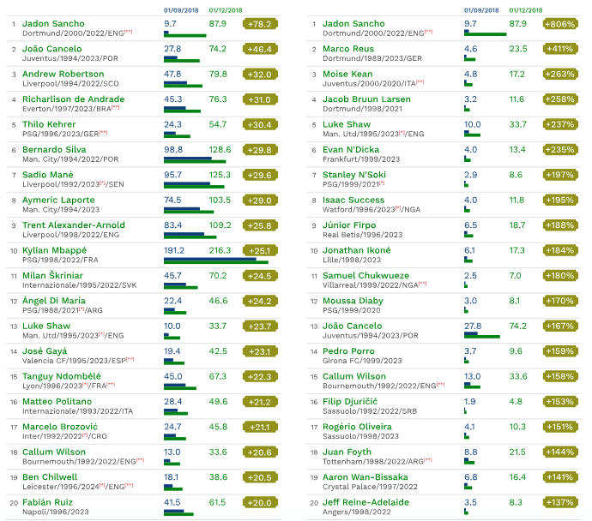The image size is (592, 521).
Task: Click 01/12/2018 header in the right table
Action: [x=526, y=9]
